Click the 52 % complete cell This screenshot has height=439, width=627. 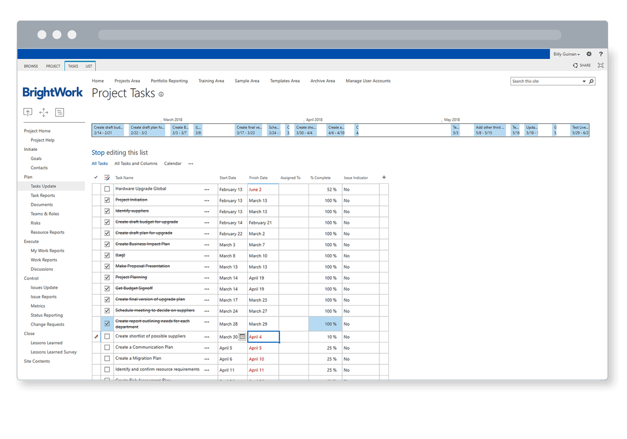click(325, 189)
